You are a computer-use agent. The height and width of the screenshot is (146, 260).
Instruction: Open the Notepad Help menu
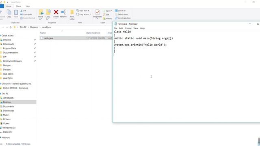coord(142,28)
